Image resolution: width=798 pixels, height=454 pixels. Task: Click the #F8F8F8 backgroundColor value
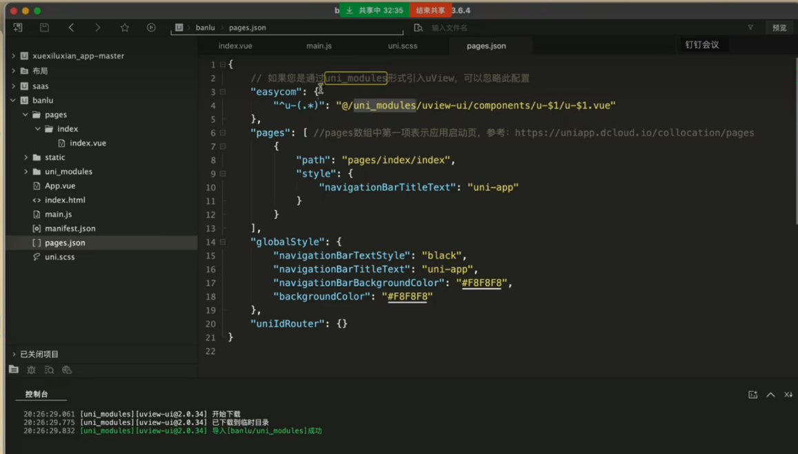click(408, 296)
